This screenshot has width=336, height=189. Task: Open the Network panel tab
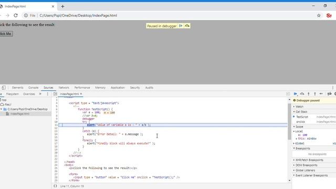pyautogui.click(x=64, y=88)
